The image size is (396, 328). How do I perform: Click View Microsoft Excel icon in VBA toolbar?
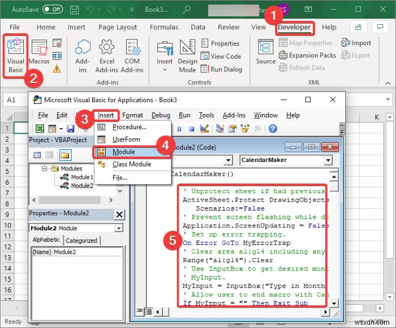coord(40,129)
